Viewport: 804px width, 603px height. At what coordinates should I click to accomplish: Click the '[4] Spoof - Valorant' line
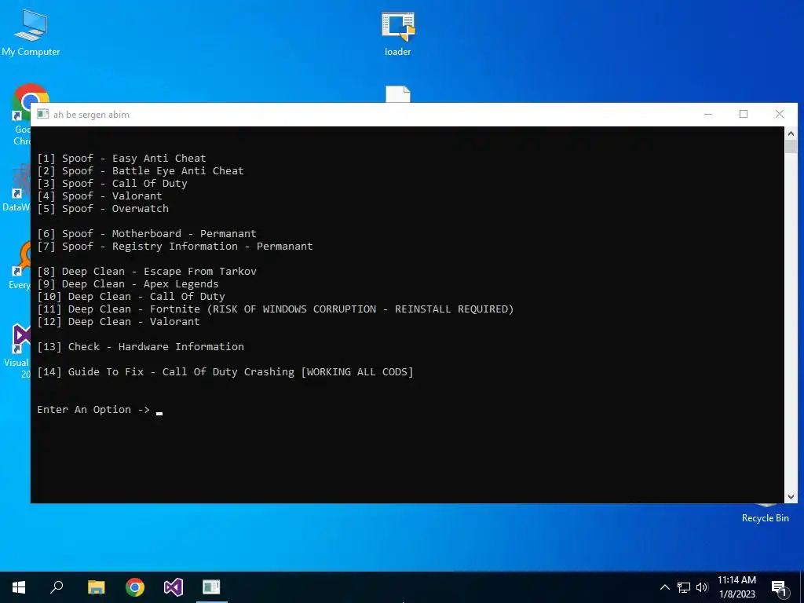click(x=100, y=196)
